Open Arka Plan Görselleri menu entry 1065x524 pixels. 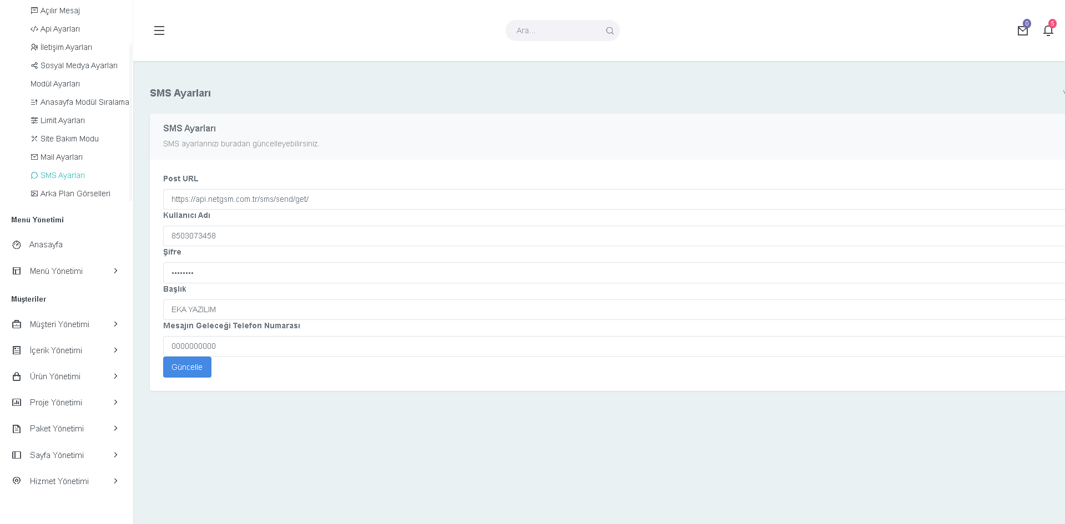(75, 194)
